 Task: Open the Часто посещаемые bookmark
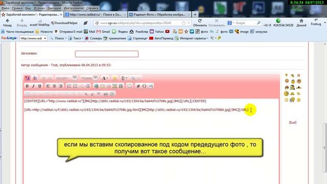coord(17,32)
